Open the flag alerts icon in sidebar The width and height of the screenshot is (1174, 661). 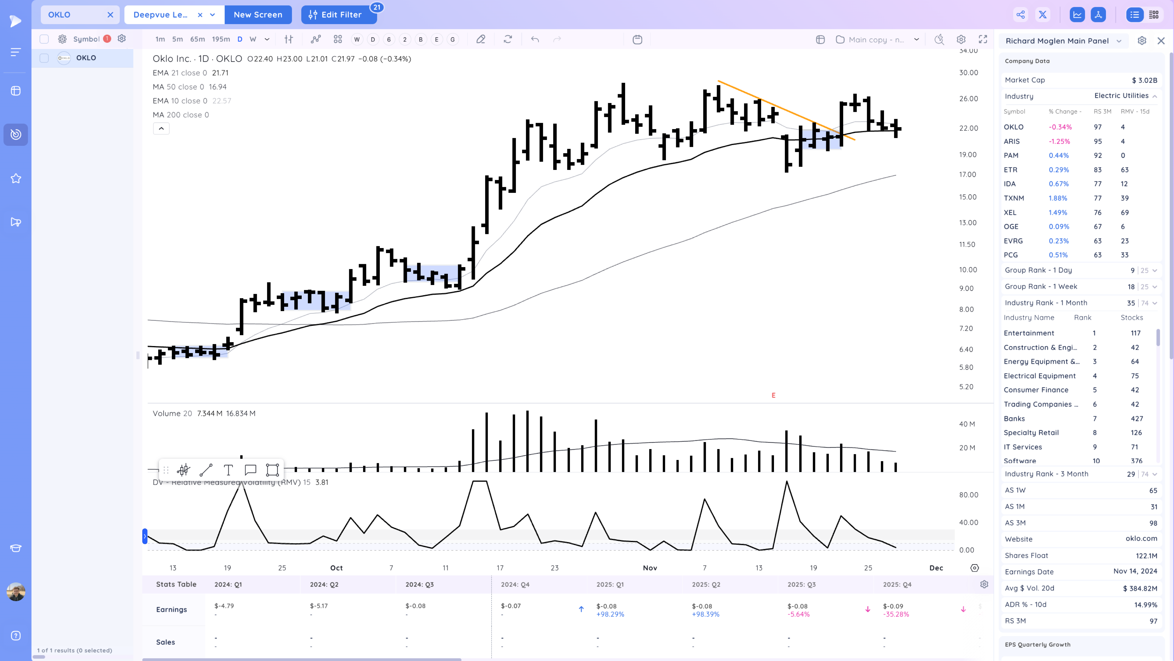[16, 222]
